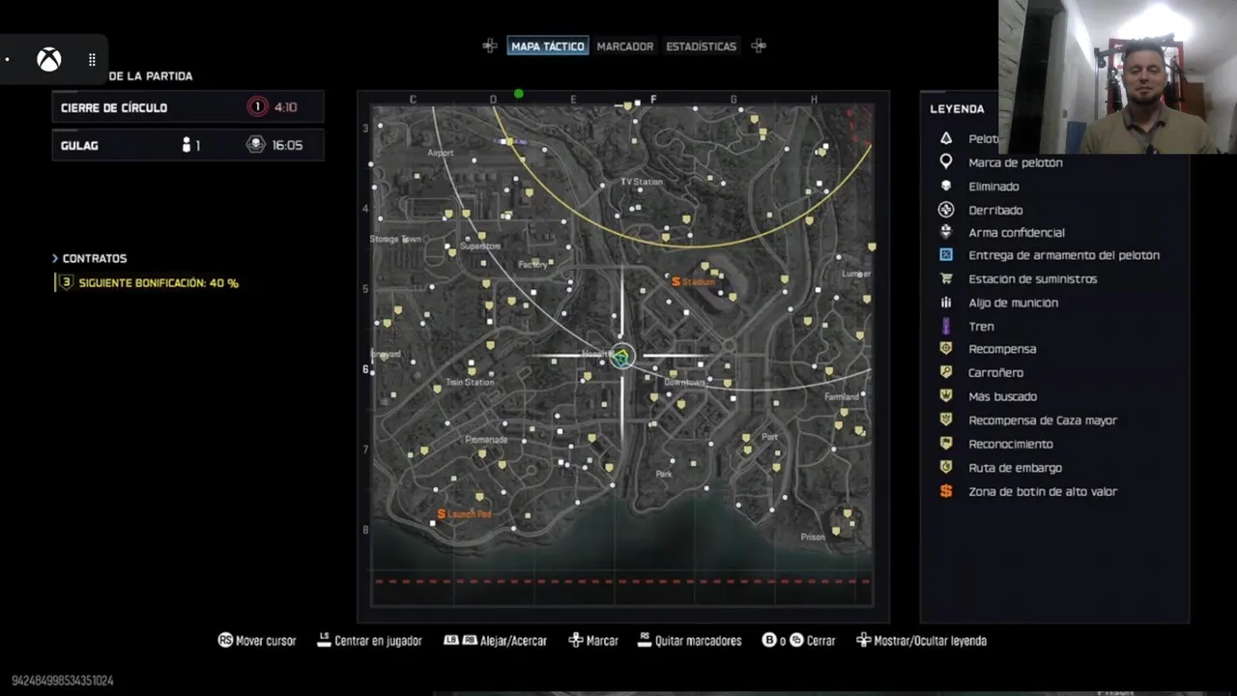Toggle Mostrar/Ocultar leyenda
Image resolution: width=1237 pixels, height=696 pixels.
tap(921, 640)
